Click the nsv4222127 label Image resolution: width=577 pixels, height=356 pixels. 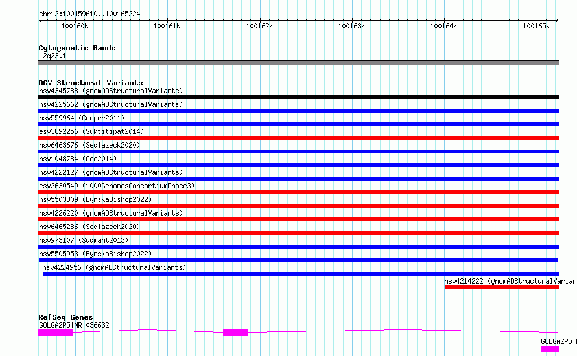coord(111,172)
